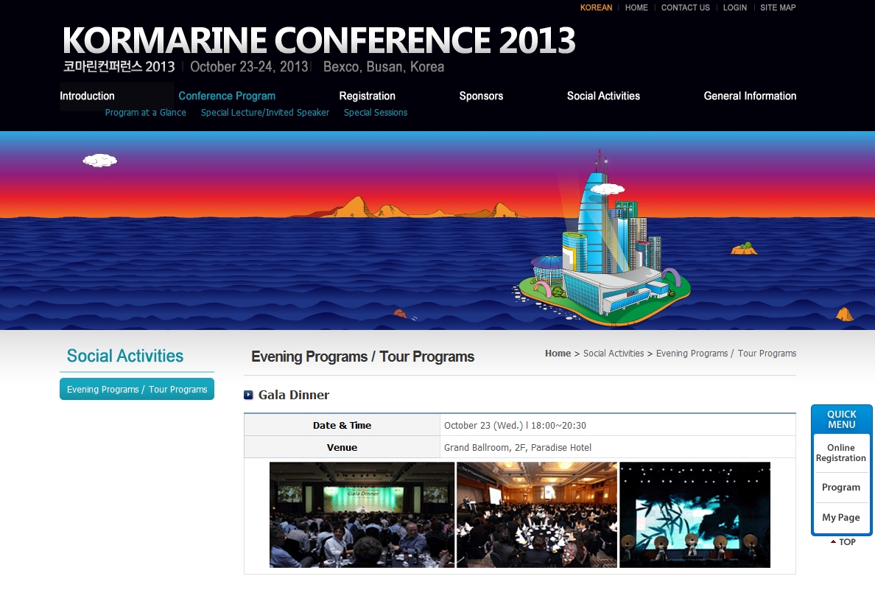Screen dimensions: 875x604
Task: Click the TOP arrow link
Action: (x=843, y=542)
